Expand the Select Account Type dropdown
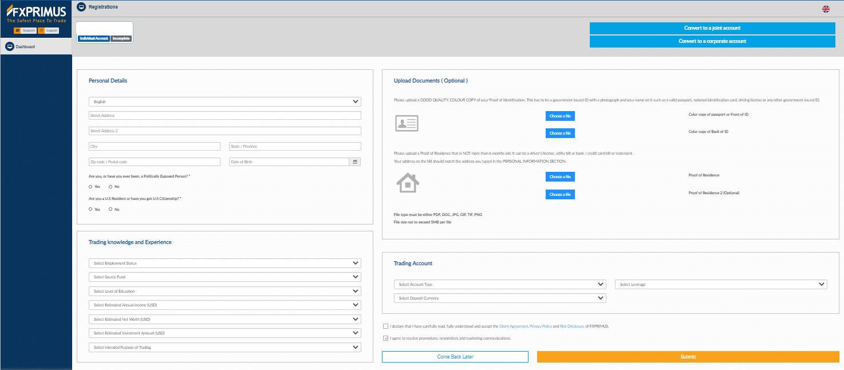This screenshot has width=844, height=370. click(x=499, y=284)
